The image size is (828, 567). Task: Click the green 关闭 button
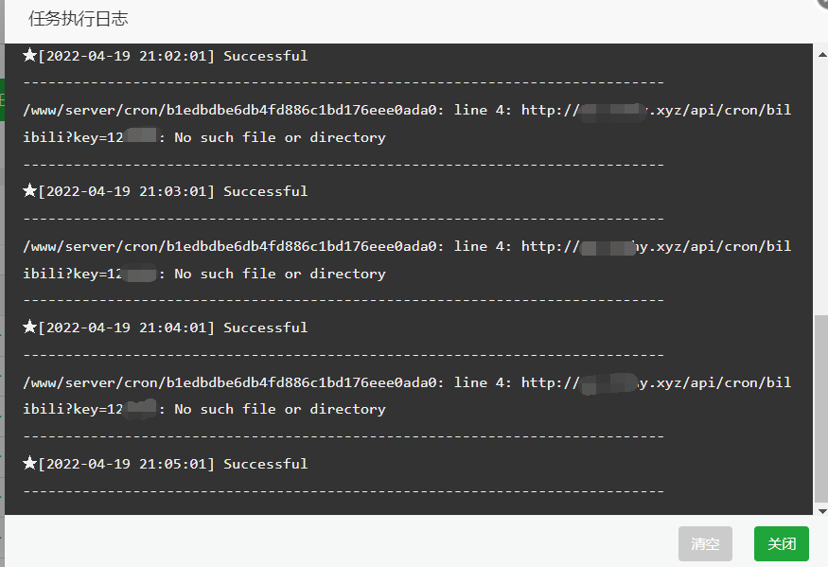click(781, 543)
